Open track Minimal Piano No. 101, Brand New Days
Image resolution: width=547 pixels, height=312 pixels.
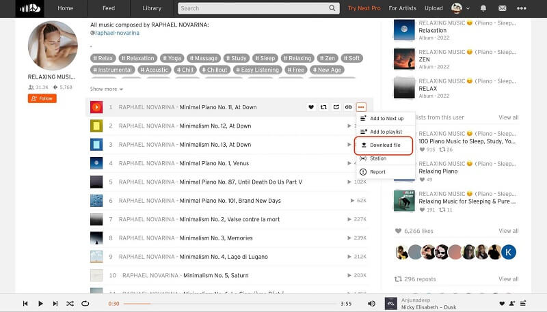[230, 201]
